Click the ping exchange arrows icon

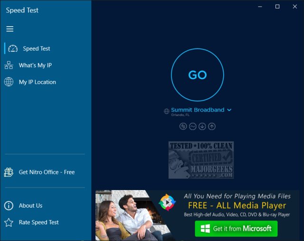pyautogui.click(x=183, y=126)
